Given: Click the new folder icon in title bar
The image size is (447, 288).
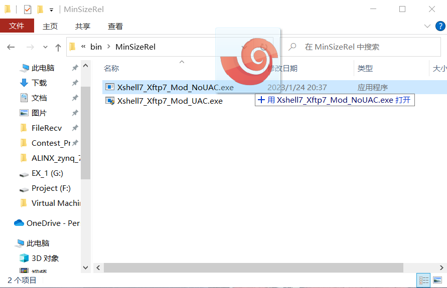Looking at the screenshot, I should click(x=40, y=10).
